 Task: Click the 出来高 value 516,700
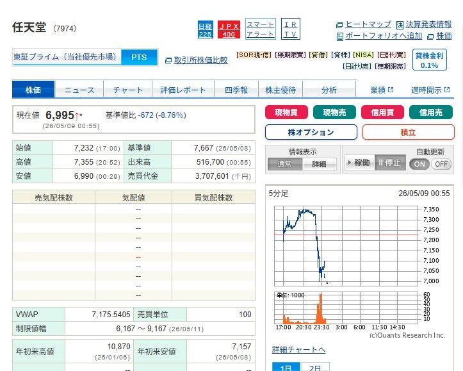click(210, 162)
